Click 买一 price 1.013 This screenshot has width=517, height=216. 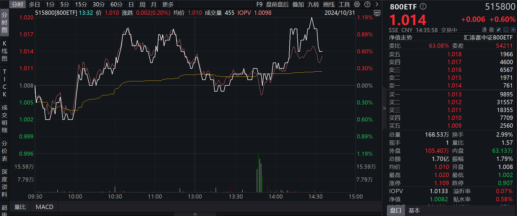coord(454,94)
